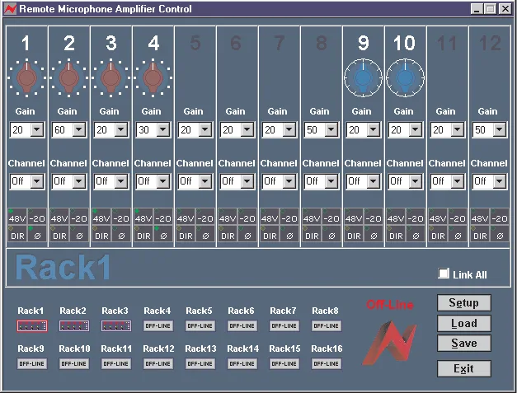The width and height of the screenshot is (517, 393).
Task: Click the channel 1 number heading
Action: coord(26,43)
